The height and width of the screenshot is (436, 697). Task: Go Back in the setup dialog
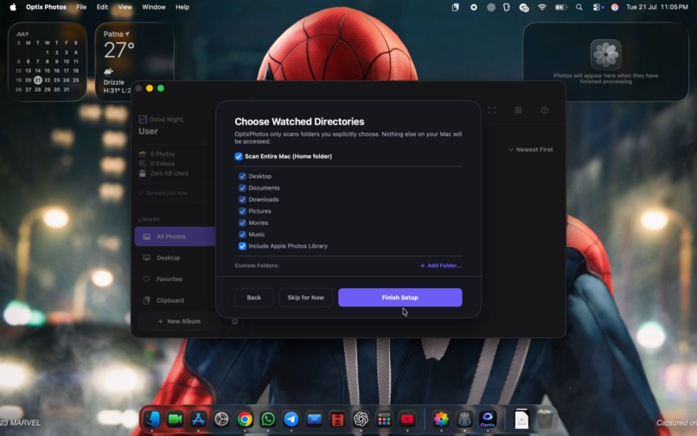pyautogui.click(x=254, y=298)
